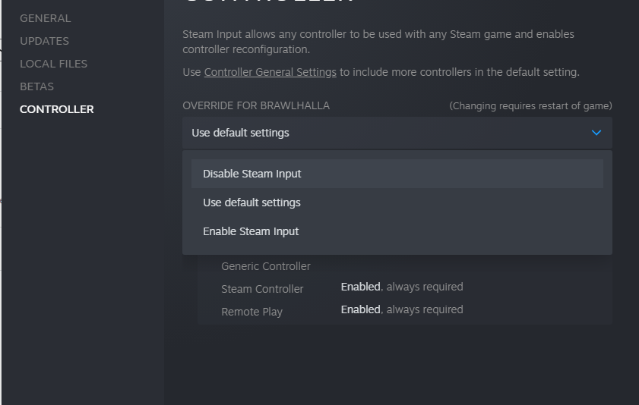The width and height of the screenshot is (639, 405).
Task: Go to the UPDATES tab
Action: click(44, 41)
